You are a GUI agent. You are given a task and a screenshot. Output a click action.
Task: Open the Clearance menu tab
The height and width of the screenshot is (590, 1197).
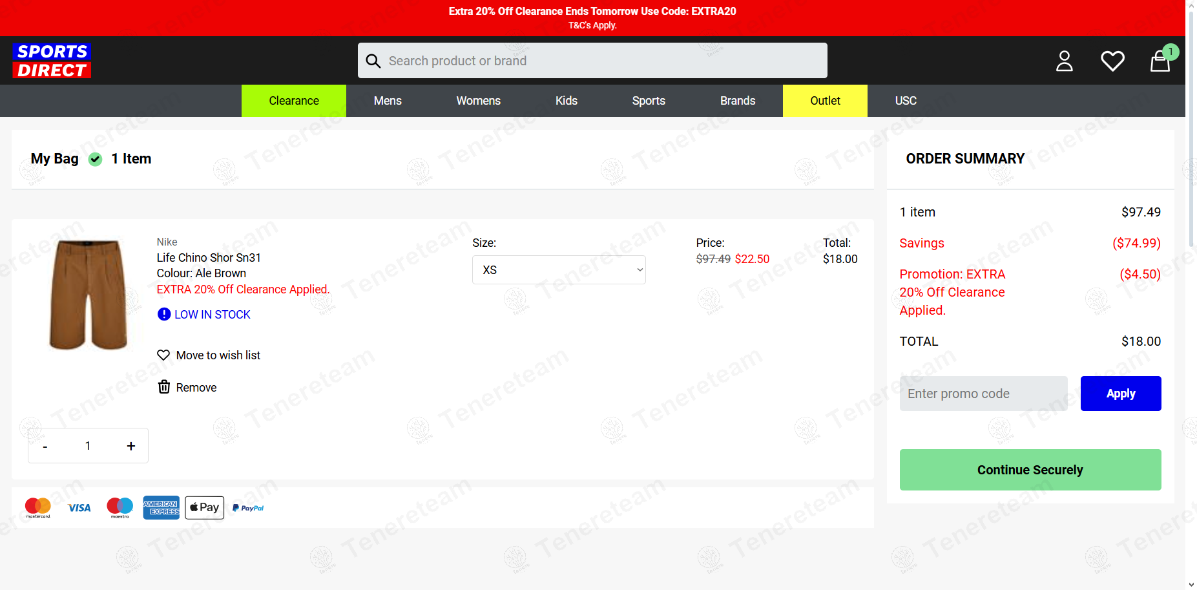(294, 101)
